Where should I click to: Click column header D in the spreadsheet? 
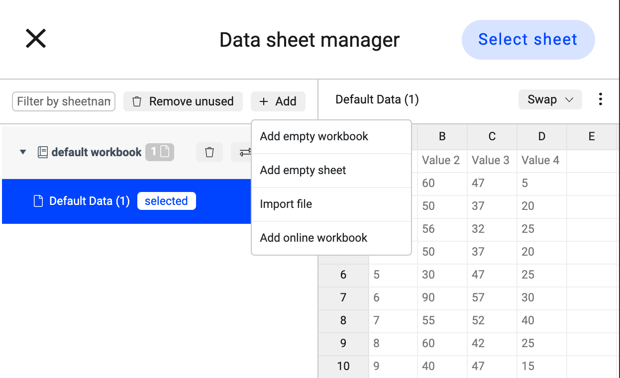542,137
